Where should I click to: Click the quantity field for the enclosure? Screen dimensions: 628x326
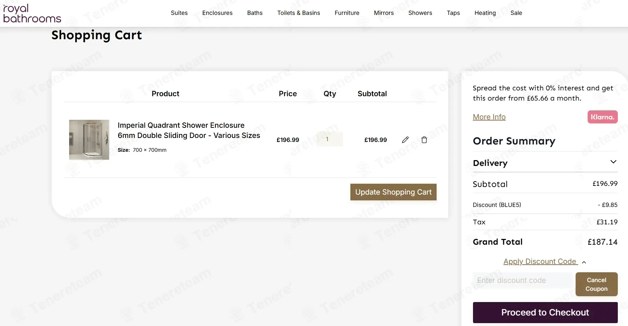click(x=329, y=139)
